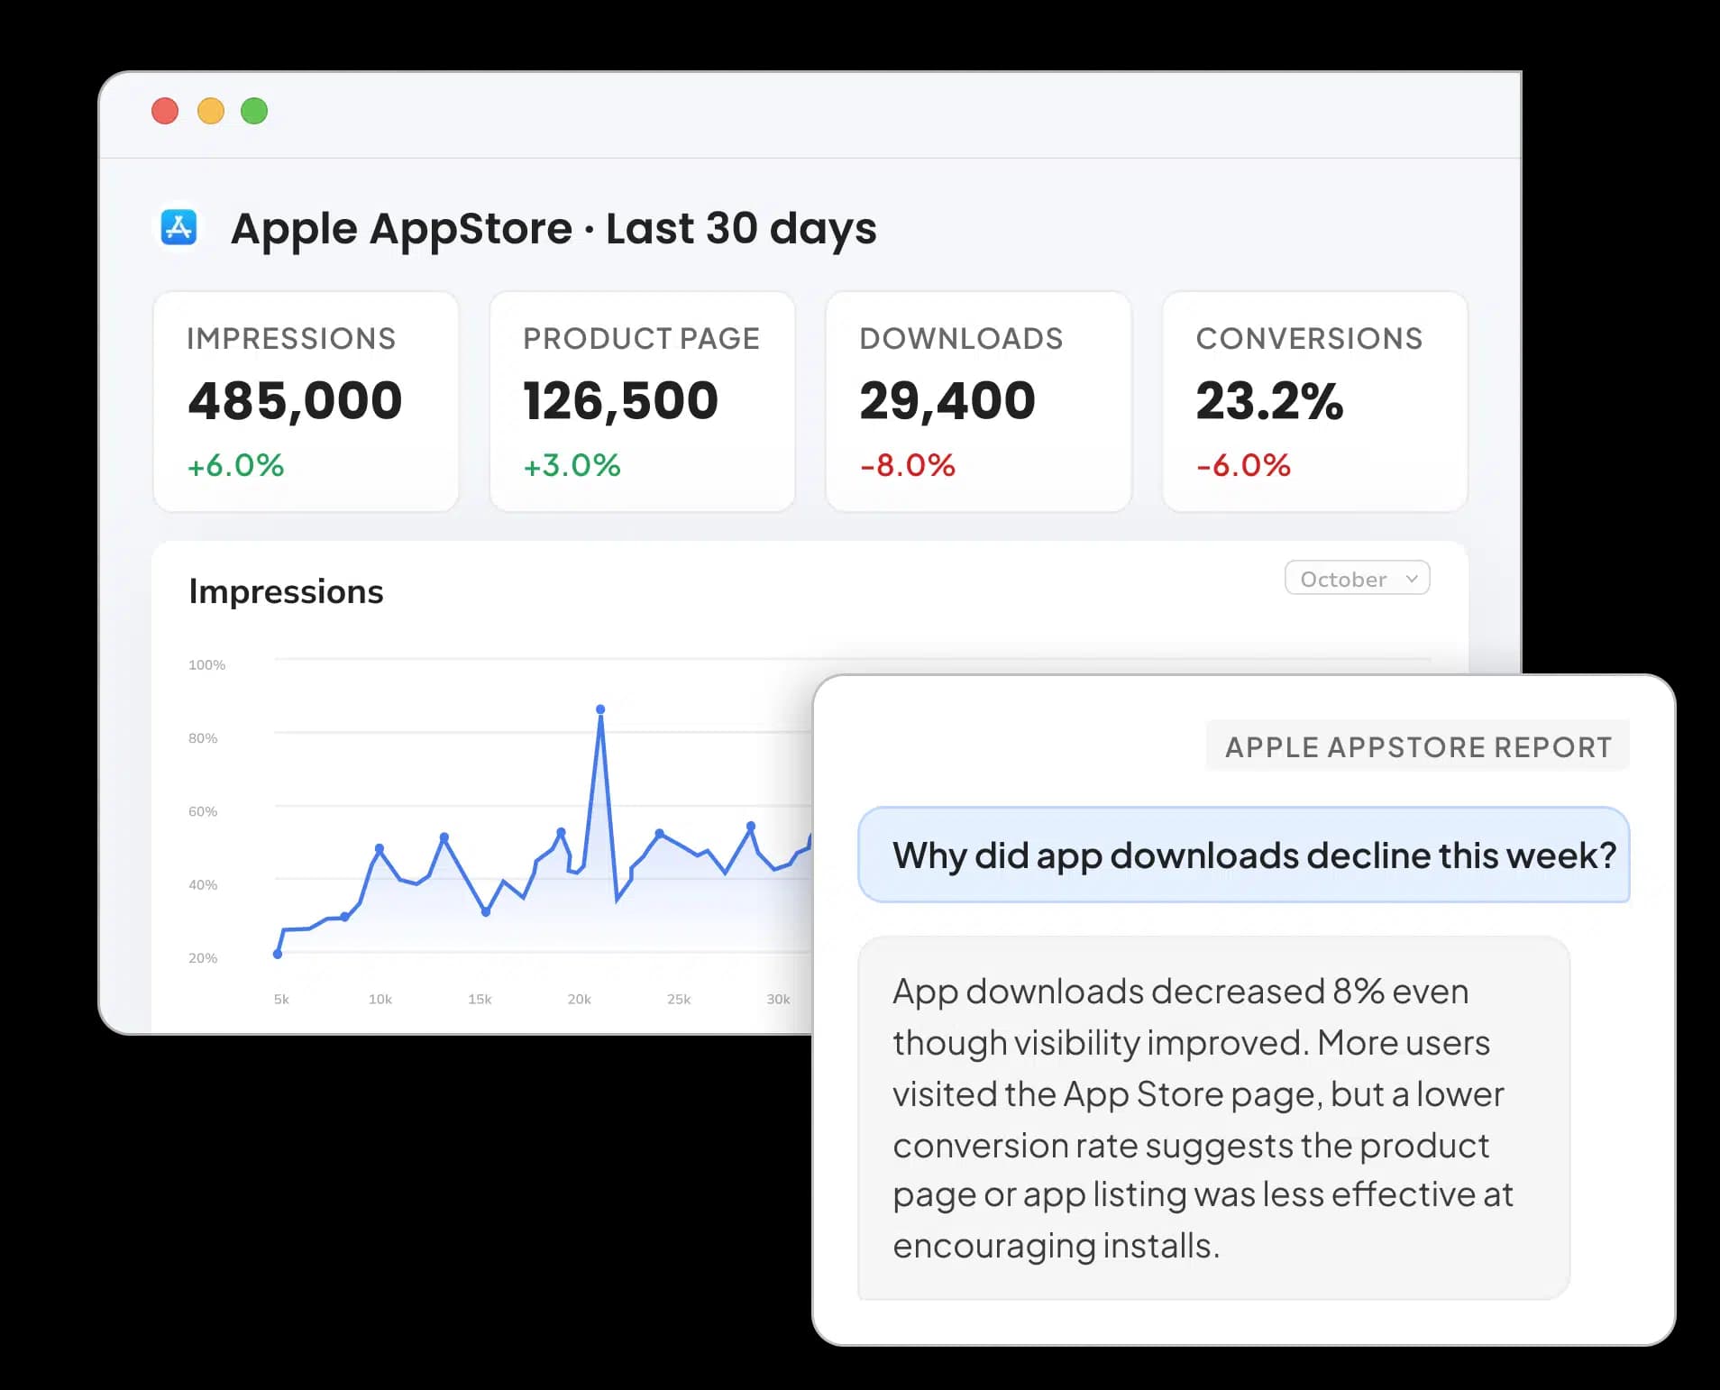
Task: Click the Impressions chart title
Action: tap(286, 591)
